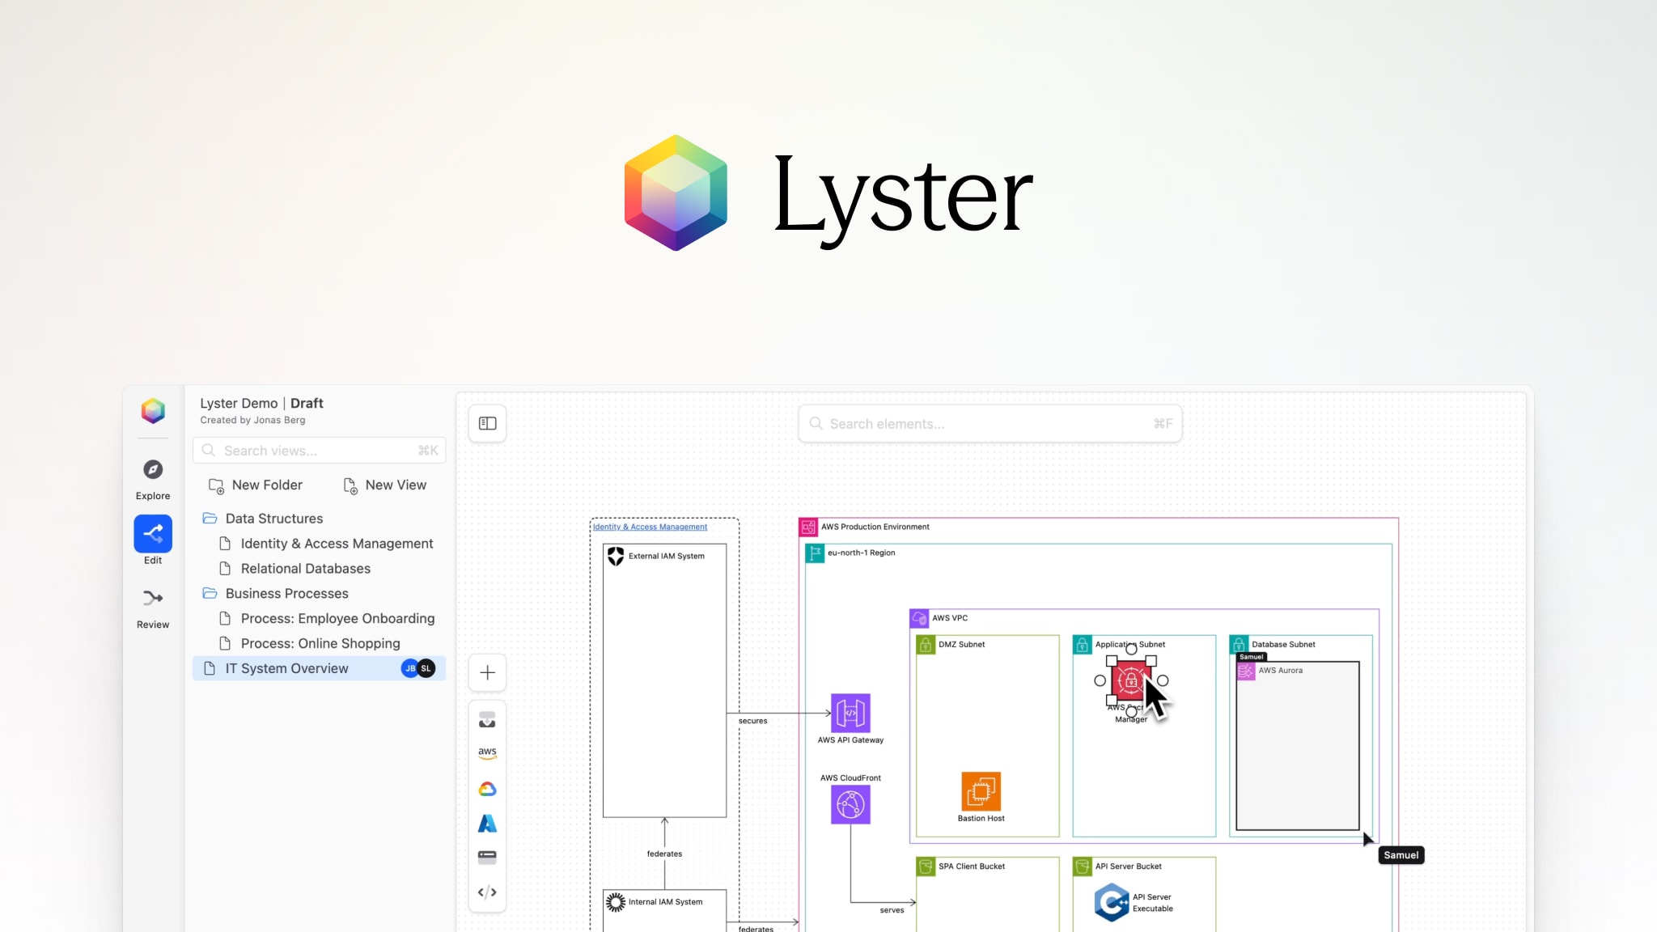The image size is (1657, 932).
Task: Open the Relational Databases view
Action: tap(319, 569)
